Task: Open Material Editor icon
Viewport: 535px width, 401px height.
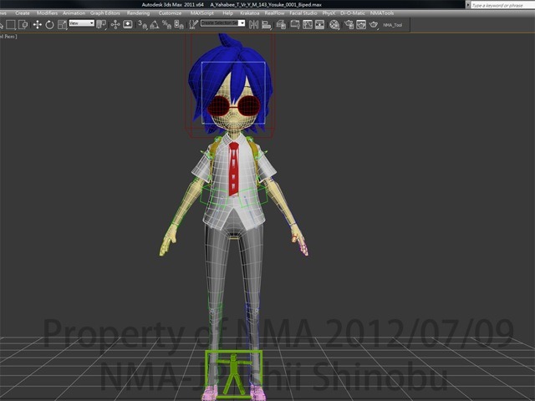Action: tap(334, 24)
